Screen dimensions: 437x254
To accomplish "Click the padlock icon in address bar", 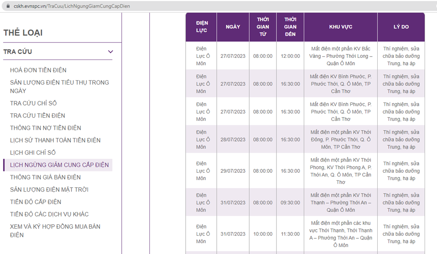I will click(x=7, y=6).
